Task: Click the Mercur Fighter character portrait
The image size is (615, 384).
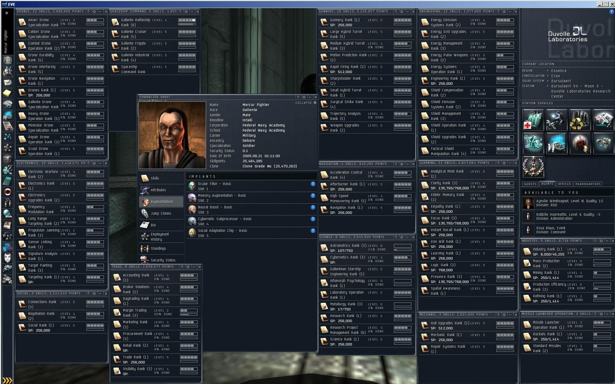Action: pos(172,135)
